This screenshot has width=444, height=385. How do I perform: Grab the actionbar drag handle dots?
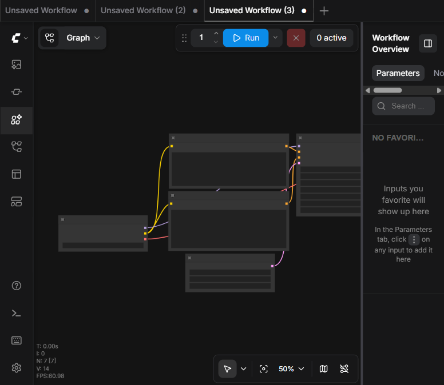coord(184,38)
